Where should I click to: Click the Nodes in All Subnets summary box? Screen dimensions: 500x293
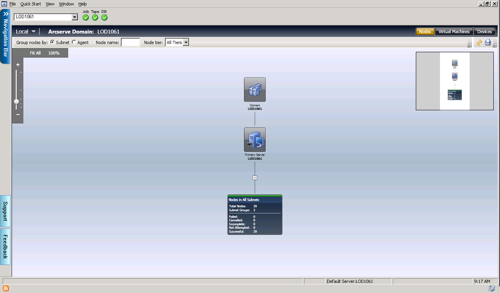coord(255,215)
